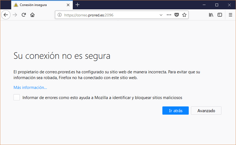Select the Conexión insegura tab
The image size is (236, 145).
(x=42, y=5)
